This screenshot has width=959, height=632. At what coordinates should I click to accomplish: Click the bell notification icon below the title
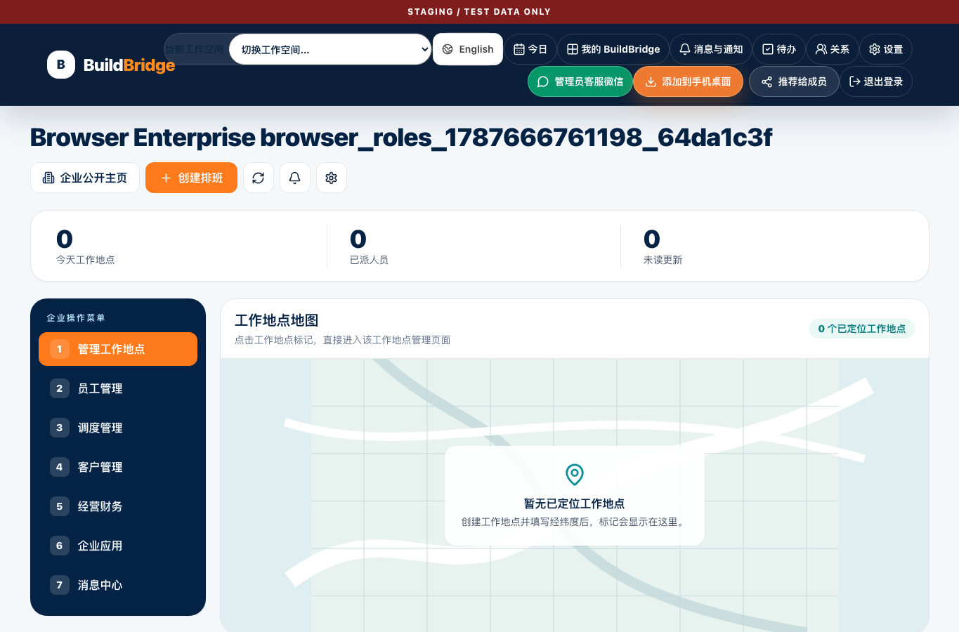295,178
